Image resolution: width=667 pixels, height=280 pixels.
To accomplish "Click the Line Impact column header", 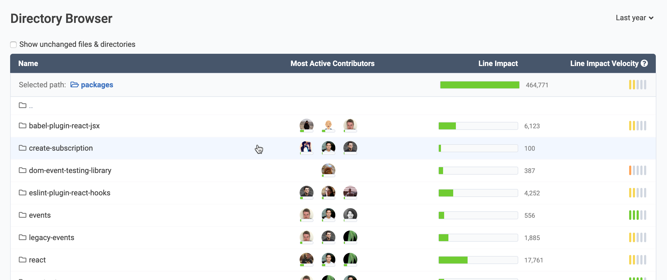I will click(498, 63).
